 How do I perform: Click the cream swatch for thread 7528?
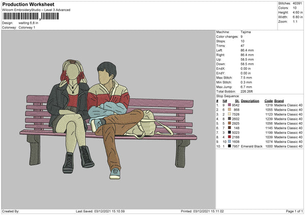pyautogui.click(x=229, y=114)
